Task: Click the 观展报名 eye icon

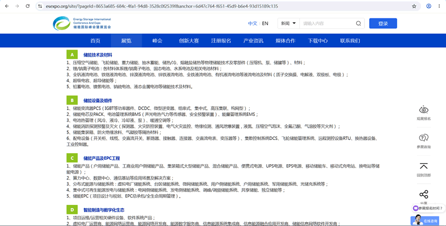Action: [x=424, y=110]
